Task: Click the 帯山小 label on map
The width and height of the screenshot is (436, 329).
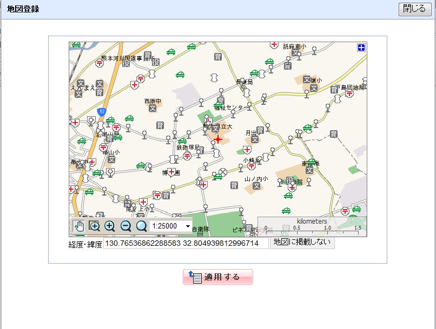Action: 111,152
